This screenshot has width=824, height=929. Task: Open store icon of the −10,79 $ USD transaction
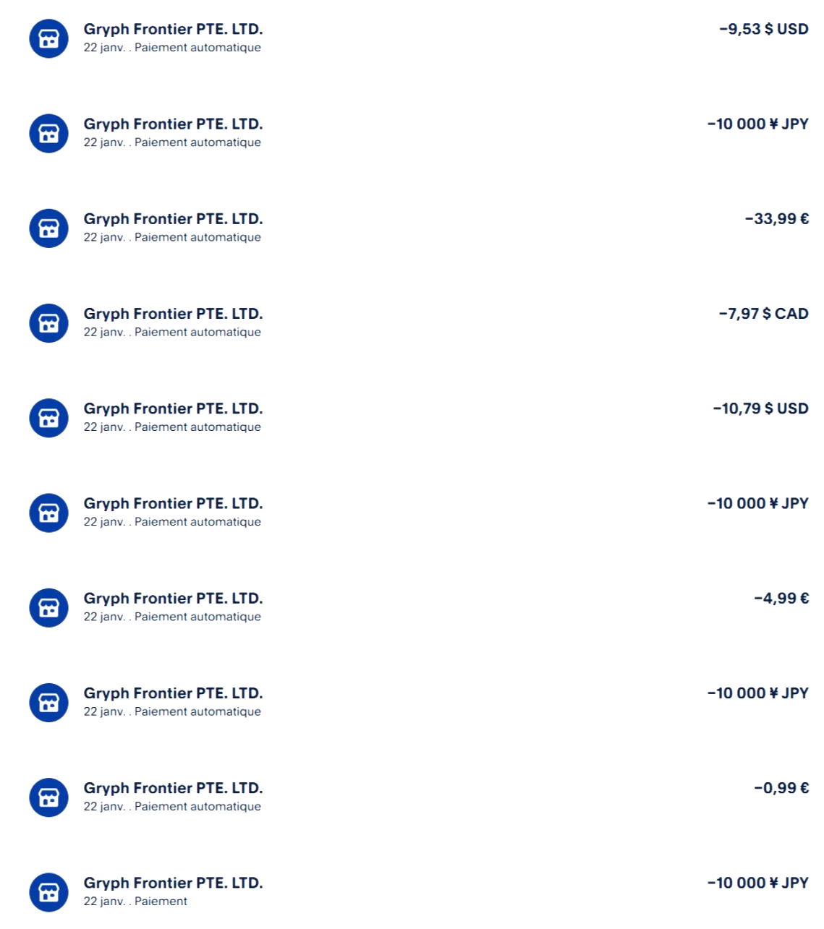click(x=48, y=418)
